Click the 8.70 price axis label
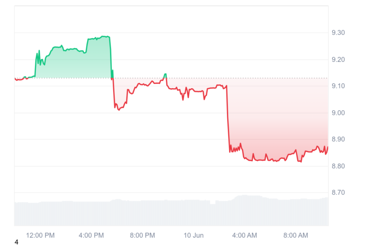The width and height of the screenshot is (368, 245). point(338,193)
